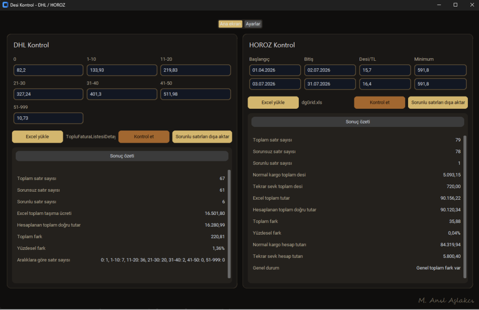Edit the DHL 51-999 price field 10,73
This screenshot has width=479, height=310.
click(48, 118)
